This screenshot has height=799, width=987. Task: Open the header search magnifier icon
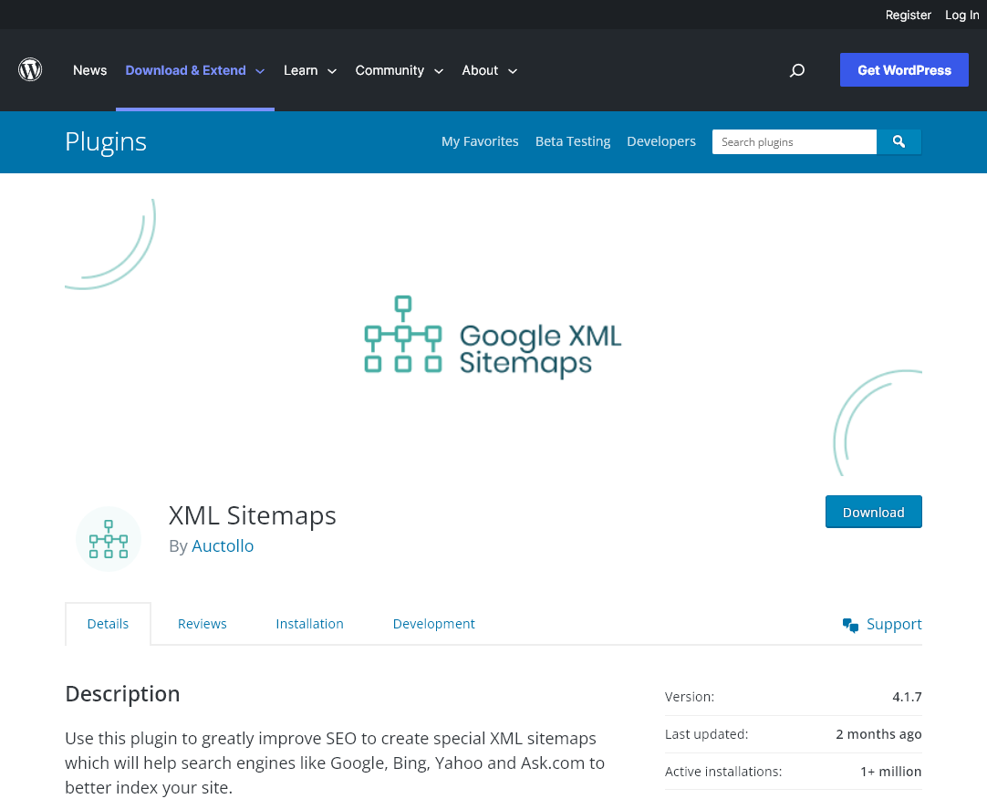(x=797, y=70)
